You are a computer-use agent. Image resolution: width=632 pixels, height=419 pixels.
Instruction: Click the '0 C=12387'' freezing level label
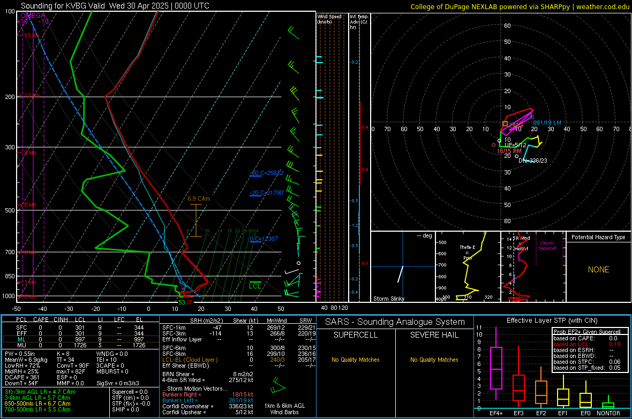pyautogui.click(x=264, y=239)
